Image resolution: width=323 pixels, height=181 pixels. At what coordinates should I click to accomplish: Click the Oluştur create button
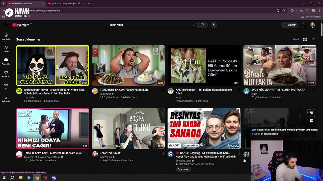click(290, 25)
